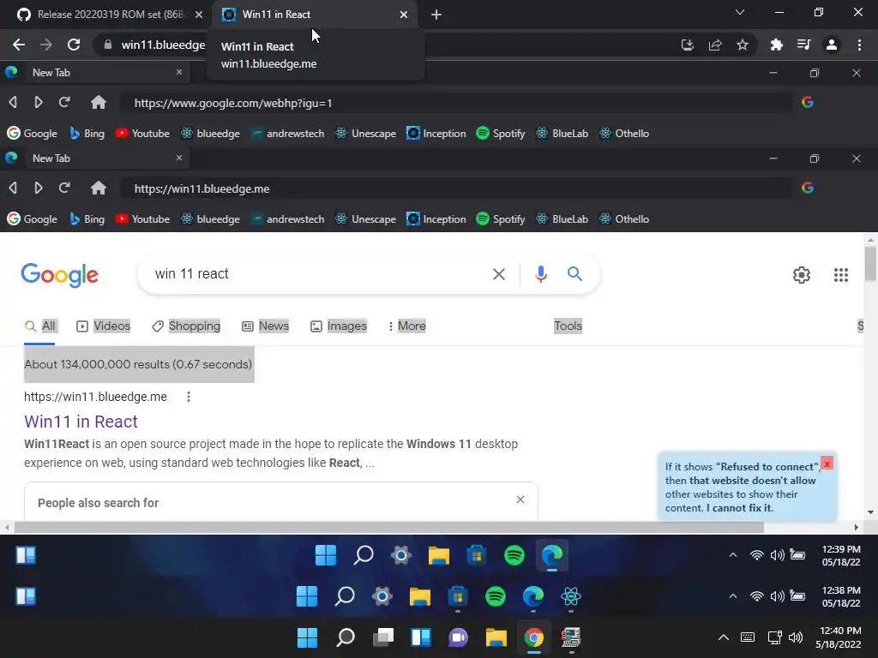Click Chrome's reload page button
The width and height of the screenshot is (878, 658).
(74, 45)
